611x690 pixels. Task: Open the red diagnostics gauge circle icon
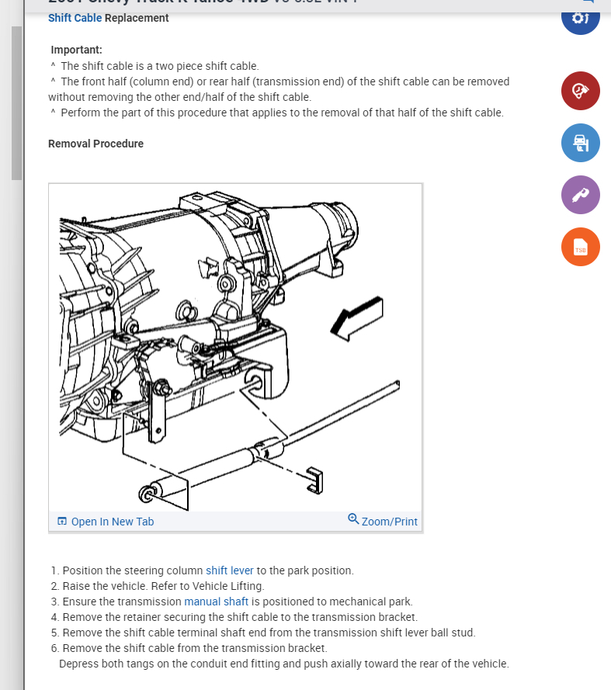580,91
